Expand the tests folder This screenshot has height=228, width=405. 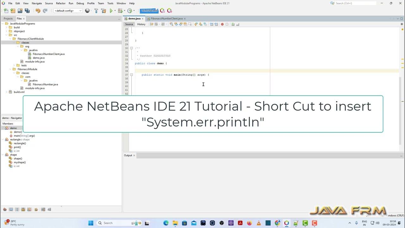[x=14, y=66]
